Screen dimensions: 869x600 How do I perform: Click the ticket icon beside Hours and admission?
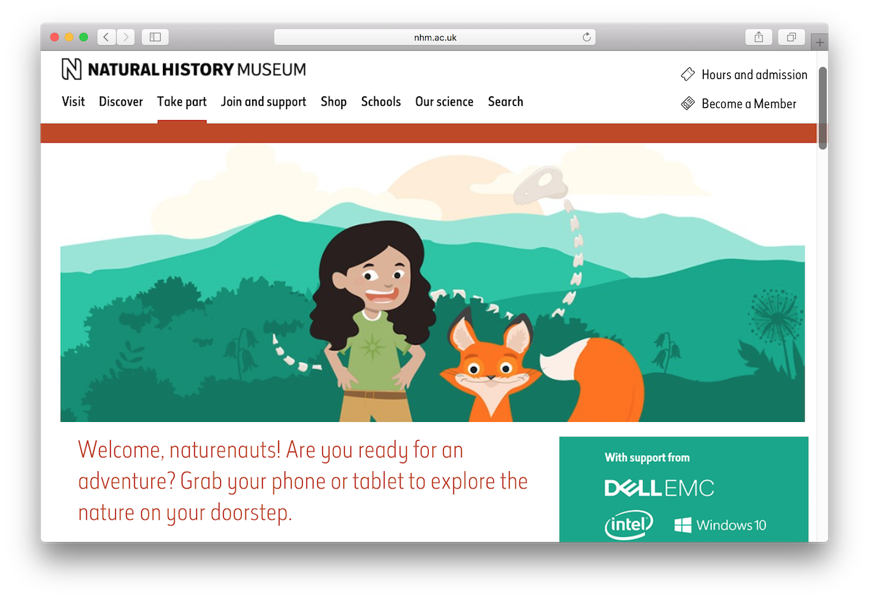pyautogui.click(x=688, y=75)
